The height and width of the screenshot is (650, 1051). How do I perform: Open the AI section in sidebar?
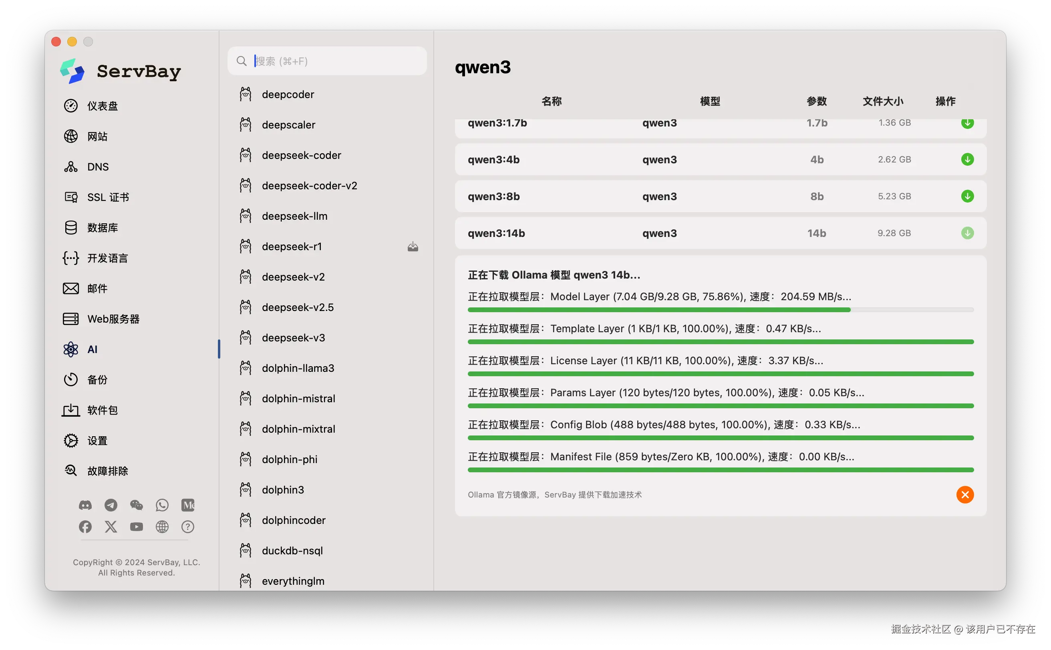(x=93, y=349)
